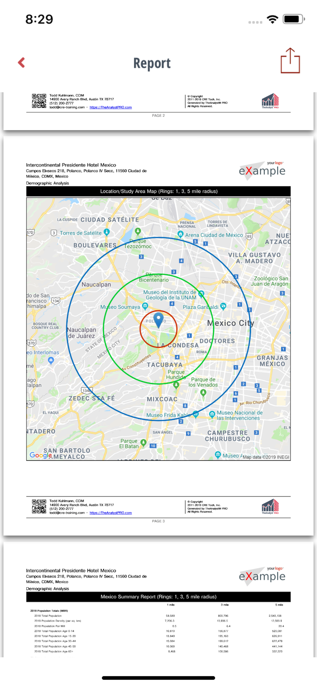Tap the share export icon

[290, 60]
